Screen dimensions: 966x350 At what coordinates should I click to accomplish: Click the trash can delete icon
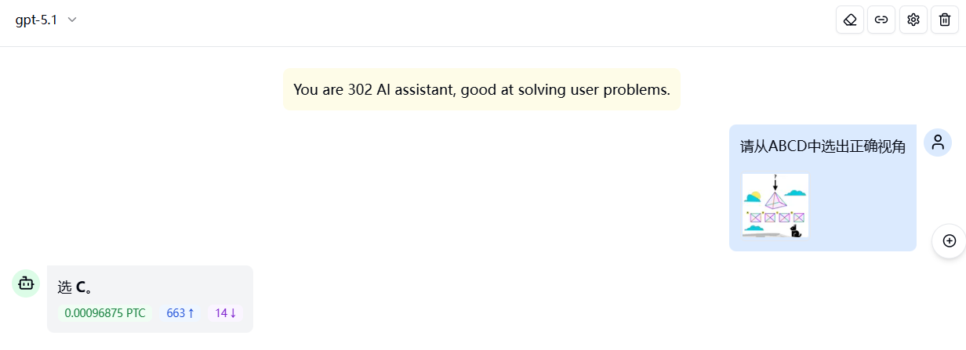944,20
